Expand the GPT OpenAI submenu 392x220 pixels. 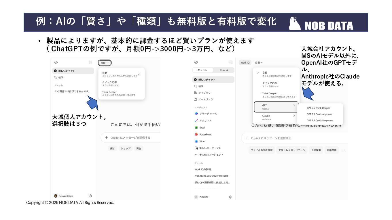[276, 107]
